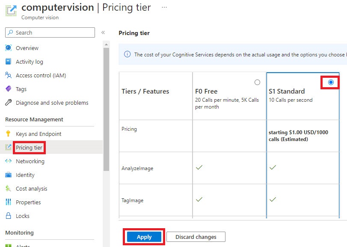Screen dimensions: 347x247
Task: Click the sidebar vertical scrollbar thumb
Action: tap(106, 109)
